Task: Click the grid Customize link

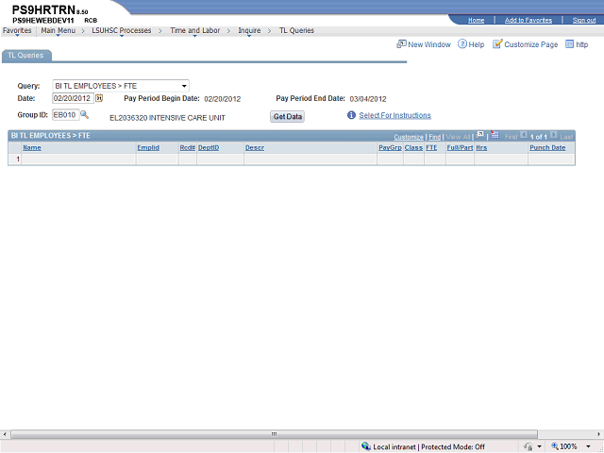Action: click(409, 137)
